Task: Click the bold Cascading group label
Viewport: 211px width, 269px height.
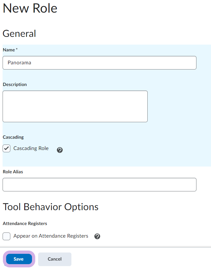Action: pyautogui.click(x=13, y=137)
